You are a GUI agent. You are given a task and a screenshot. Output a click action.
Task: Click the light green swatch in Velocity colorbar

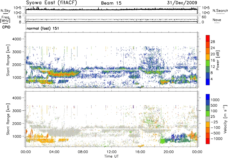[x=208, y=114]
